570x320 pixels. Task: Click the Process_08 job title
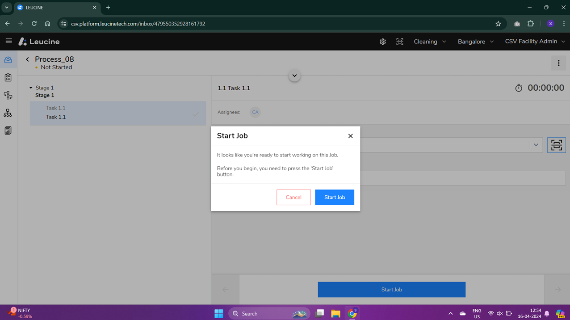click(x=54, y=59)
